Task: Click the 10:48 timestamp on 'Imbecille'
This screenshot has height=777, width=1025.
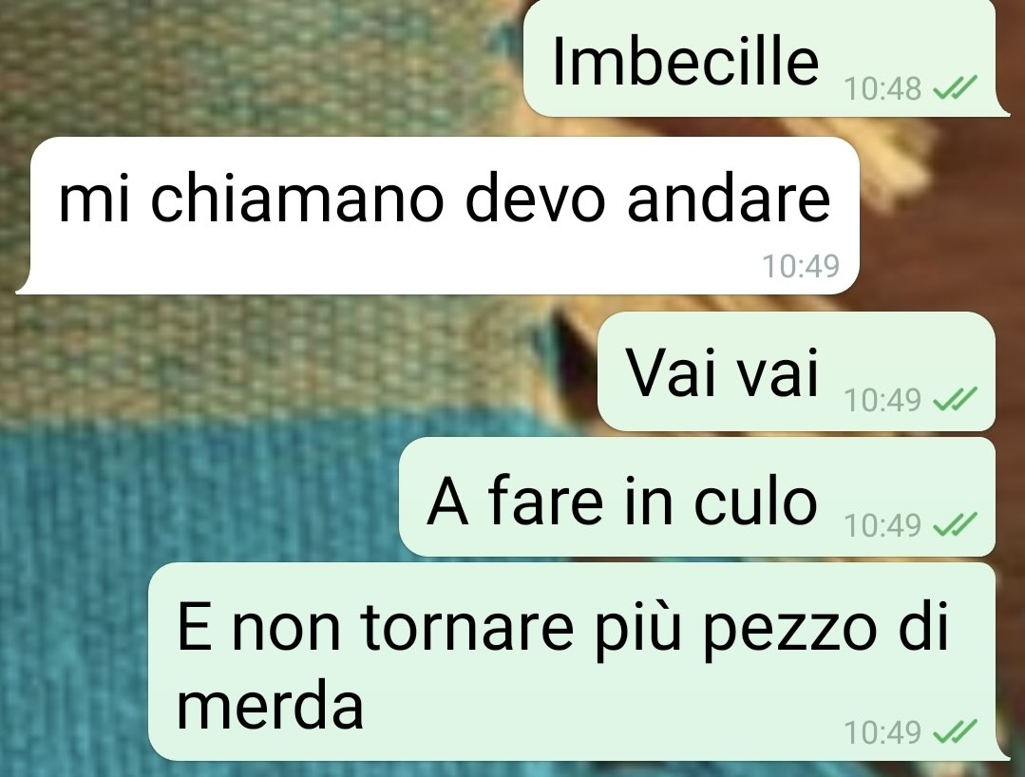Action: point(883,89)
